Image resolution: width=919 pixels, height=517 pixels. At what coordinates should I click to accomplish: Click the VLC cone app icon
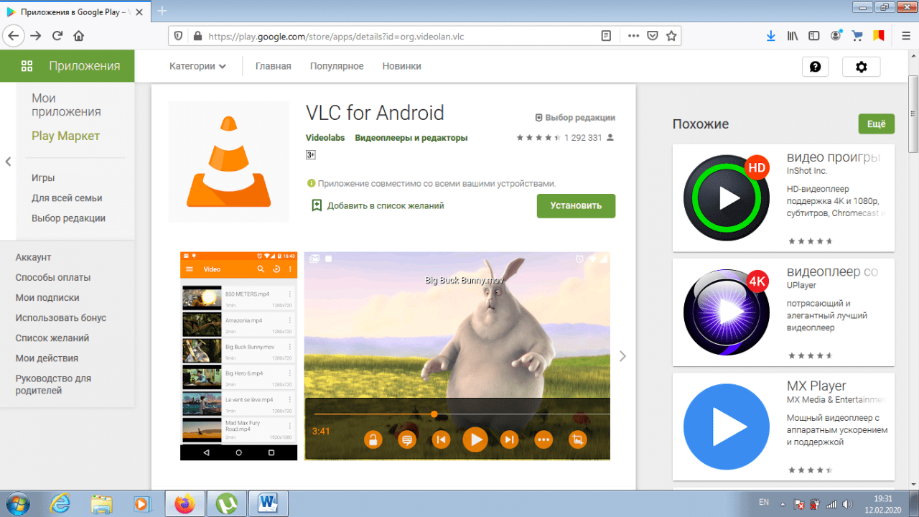[230, 162]
